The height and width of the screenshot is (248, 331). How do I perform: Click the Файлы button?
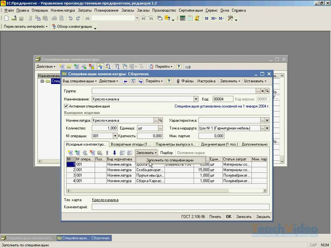[185, 81]
